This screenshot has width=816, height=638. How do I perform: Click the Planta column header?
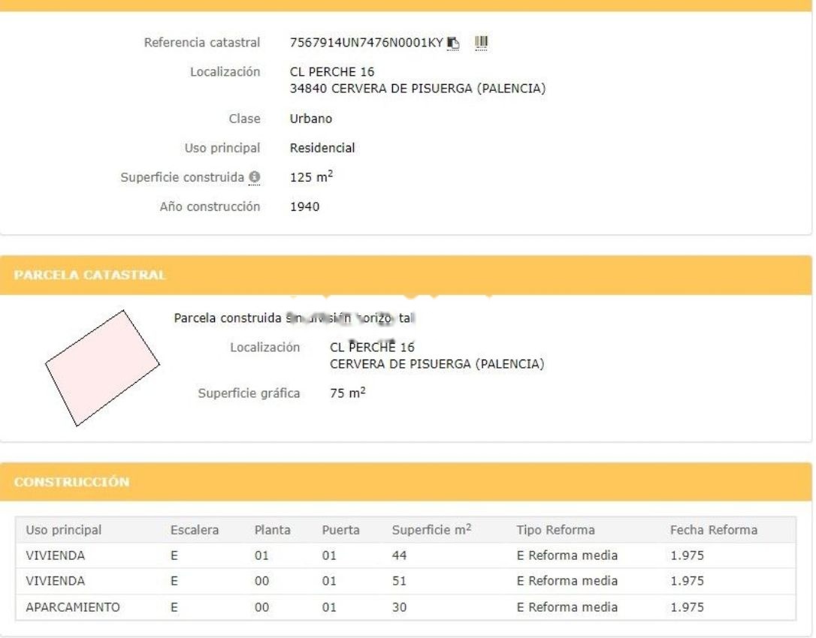click(x=272, y=530)
